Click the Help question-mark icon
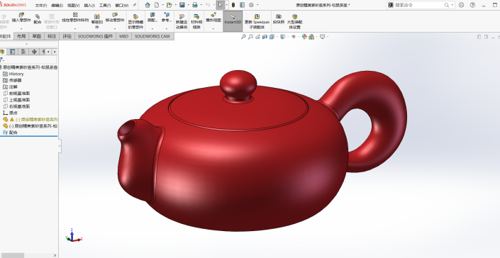 tap(472, 5)
